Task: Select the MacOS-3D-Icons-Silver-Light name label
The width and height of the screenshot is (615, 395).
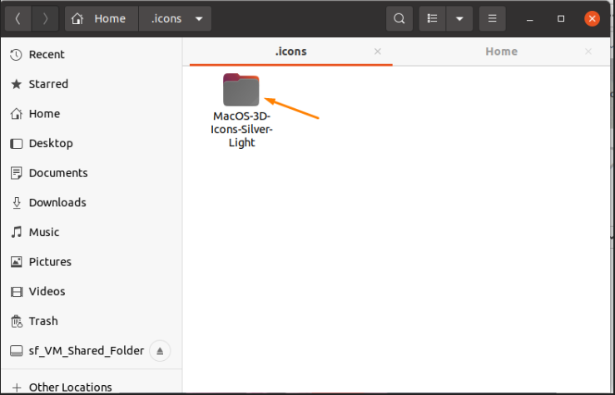Action: click(241, 130)
